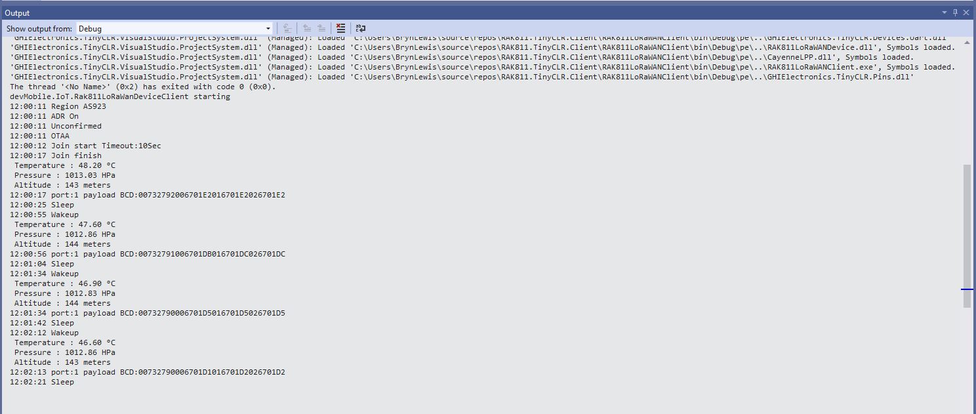Image resolution: width=976 pixels, height=414 pixels.
Task: Click the Auto Hide pin icon
Action: coord(955,12)
